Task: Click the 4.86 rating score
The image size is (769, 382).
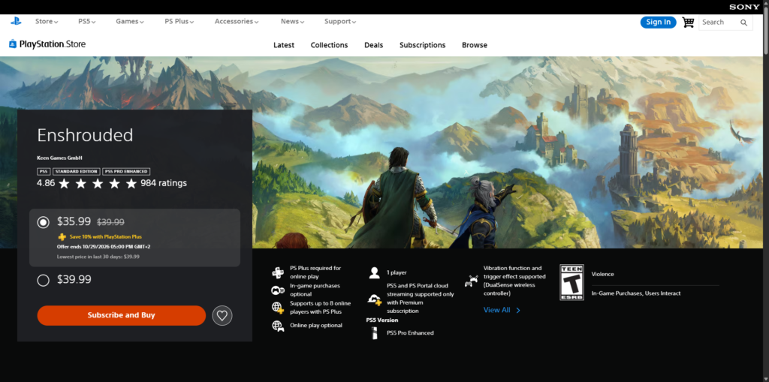Action: point(46,183)
